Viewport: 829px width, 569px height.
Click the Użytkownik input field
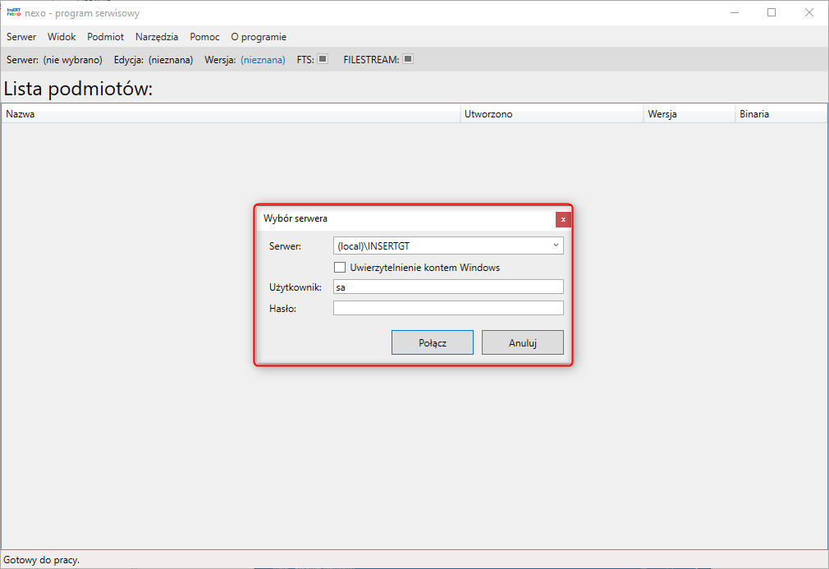point(448,287)
